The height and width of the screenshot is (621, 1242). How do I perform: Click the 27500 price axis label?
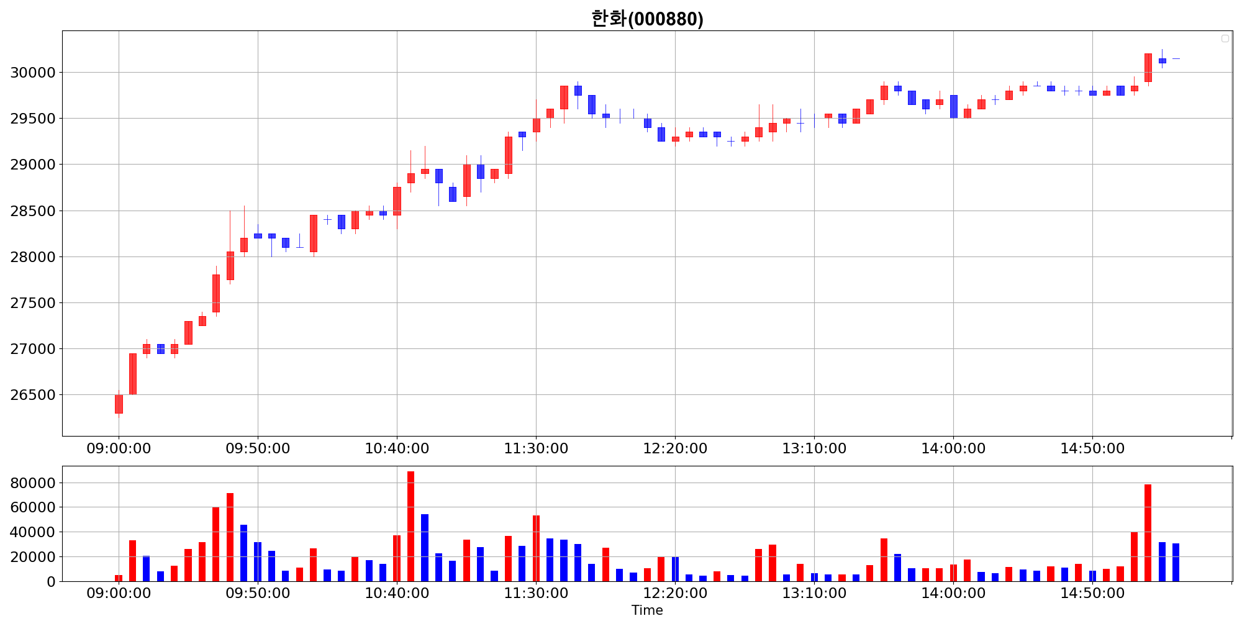(33, 303)
